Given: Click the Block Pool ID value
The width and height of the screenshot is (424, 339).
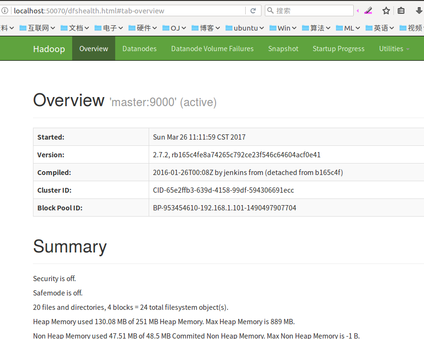Looking at the screenshot, I should tap(225, 208).
